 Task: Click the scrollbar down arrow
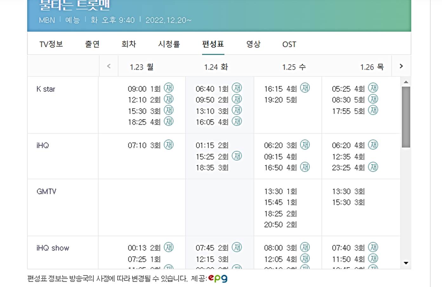click(x=406, y=263)
